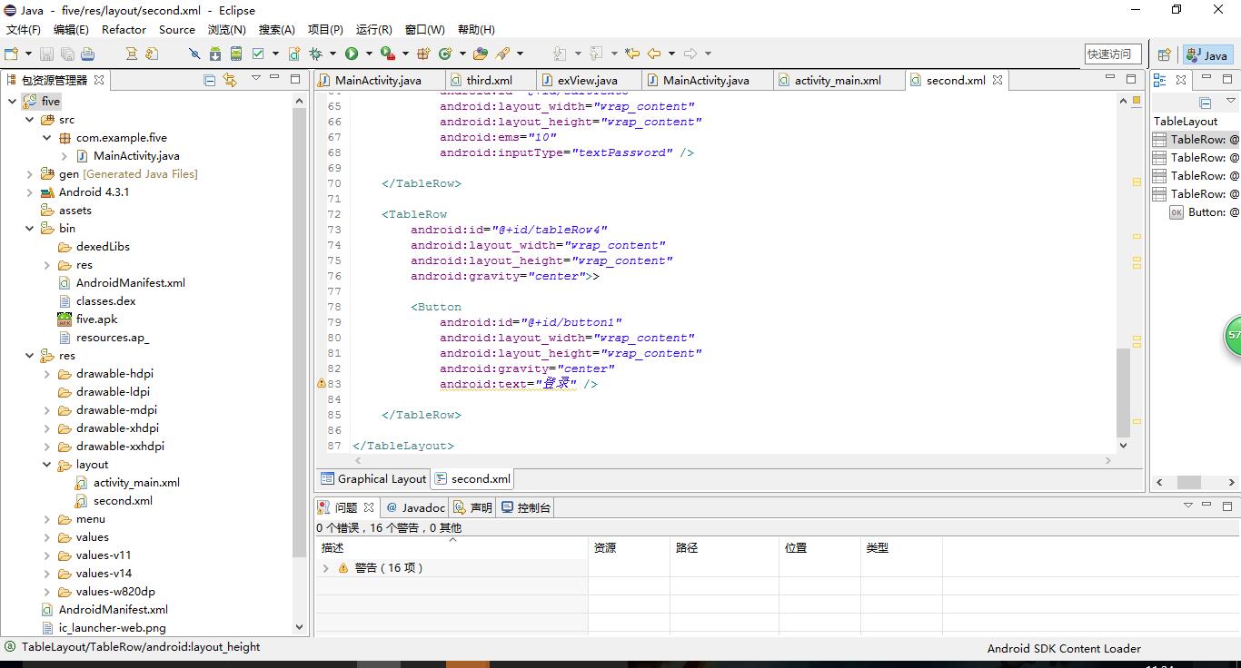Click the New Java Package icon
1241x668 pixels.
pos(423,54)
